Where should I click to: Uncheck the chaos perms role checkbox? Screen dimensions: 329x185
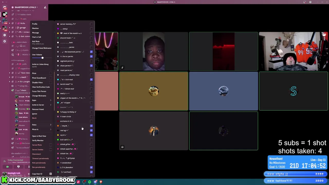(91, 66)
